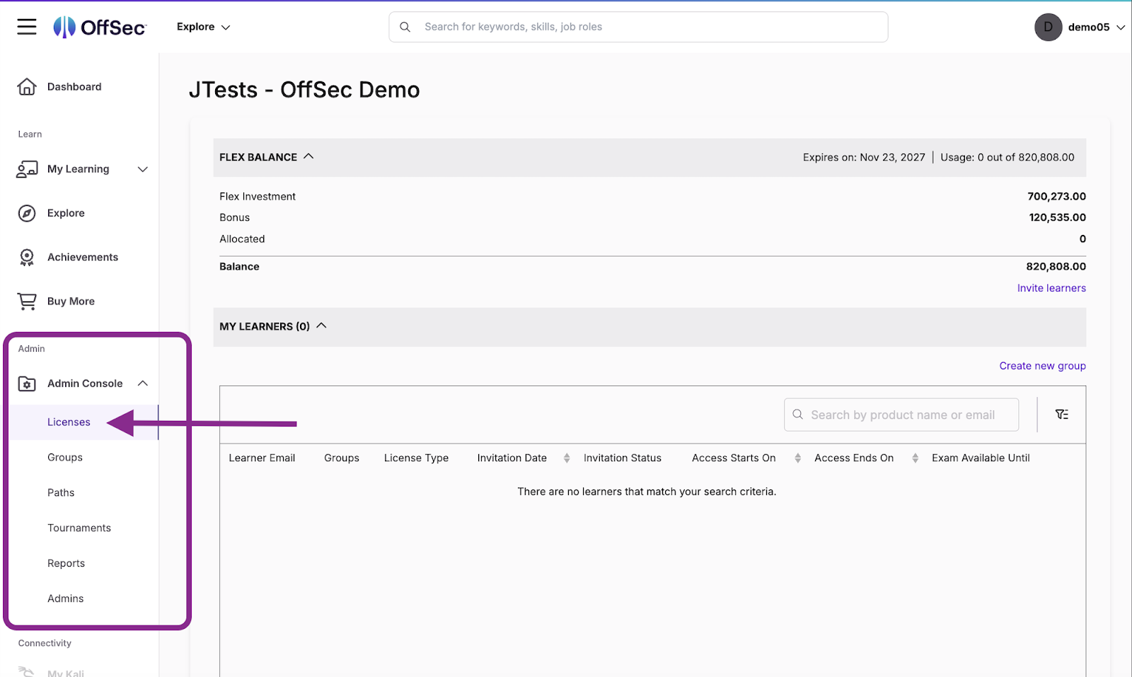This screenshot has width=1132, height=677.
Task: Click the Groups column header
Action: tap(342, 458)
